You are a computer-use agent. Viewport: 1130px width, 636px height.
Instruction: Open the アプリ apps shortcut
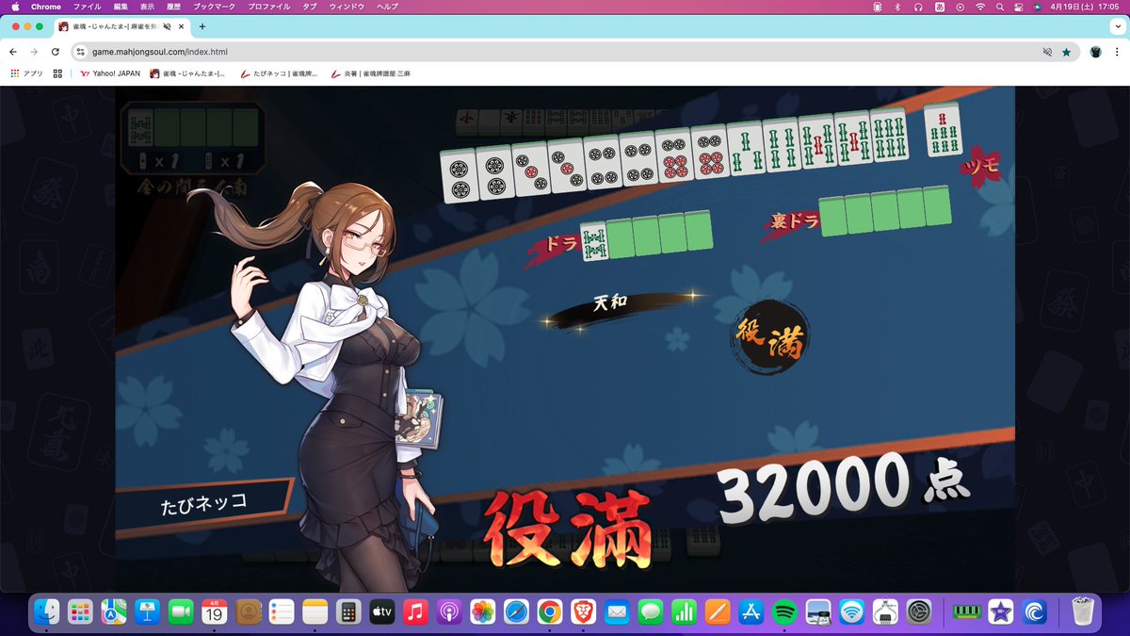[x=27, y=73]
